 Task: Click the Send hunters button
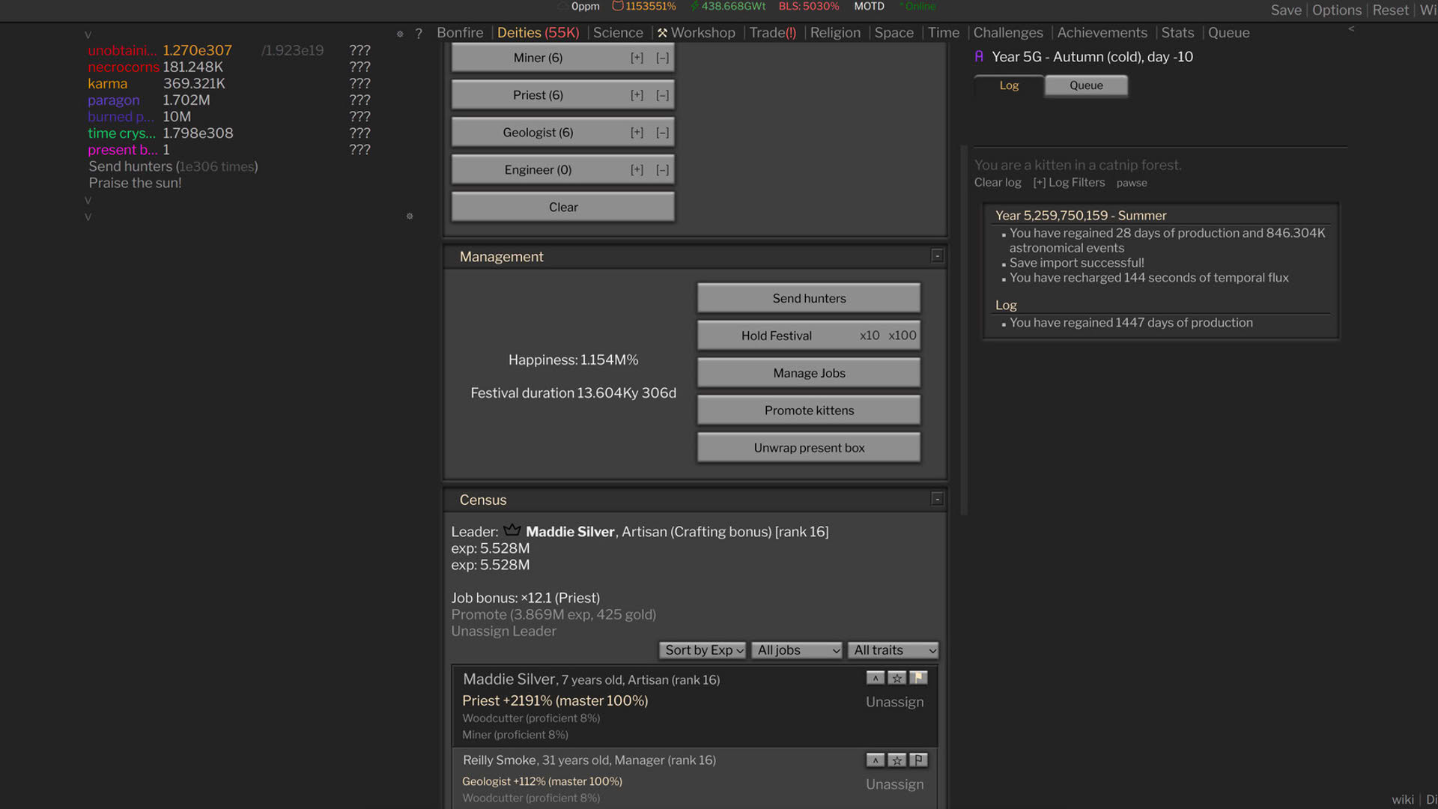coord(809,298)
